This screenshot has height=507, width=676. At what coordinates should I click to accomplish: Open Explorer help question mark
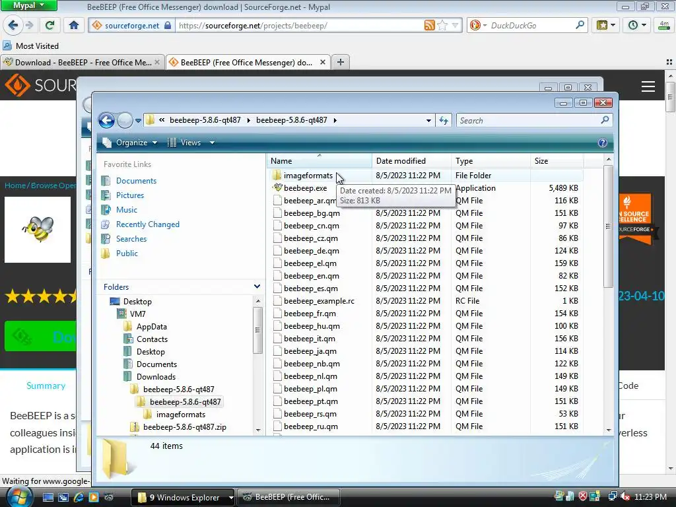(603, 143)
